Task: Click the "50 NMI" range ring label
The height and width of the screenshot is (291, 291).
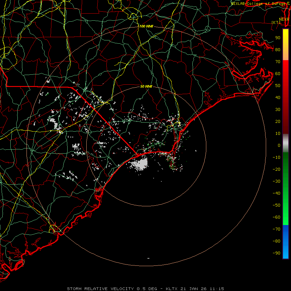Action: coord(146,86)
